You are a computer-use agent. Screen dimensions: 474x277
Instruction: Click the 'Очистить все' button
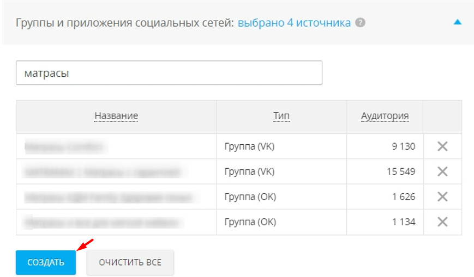pyautogui.click(x=130, y=262)
